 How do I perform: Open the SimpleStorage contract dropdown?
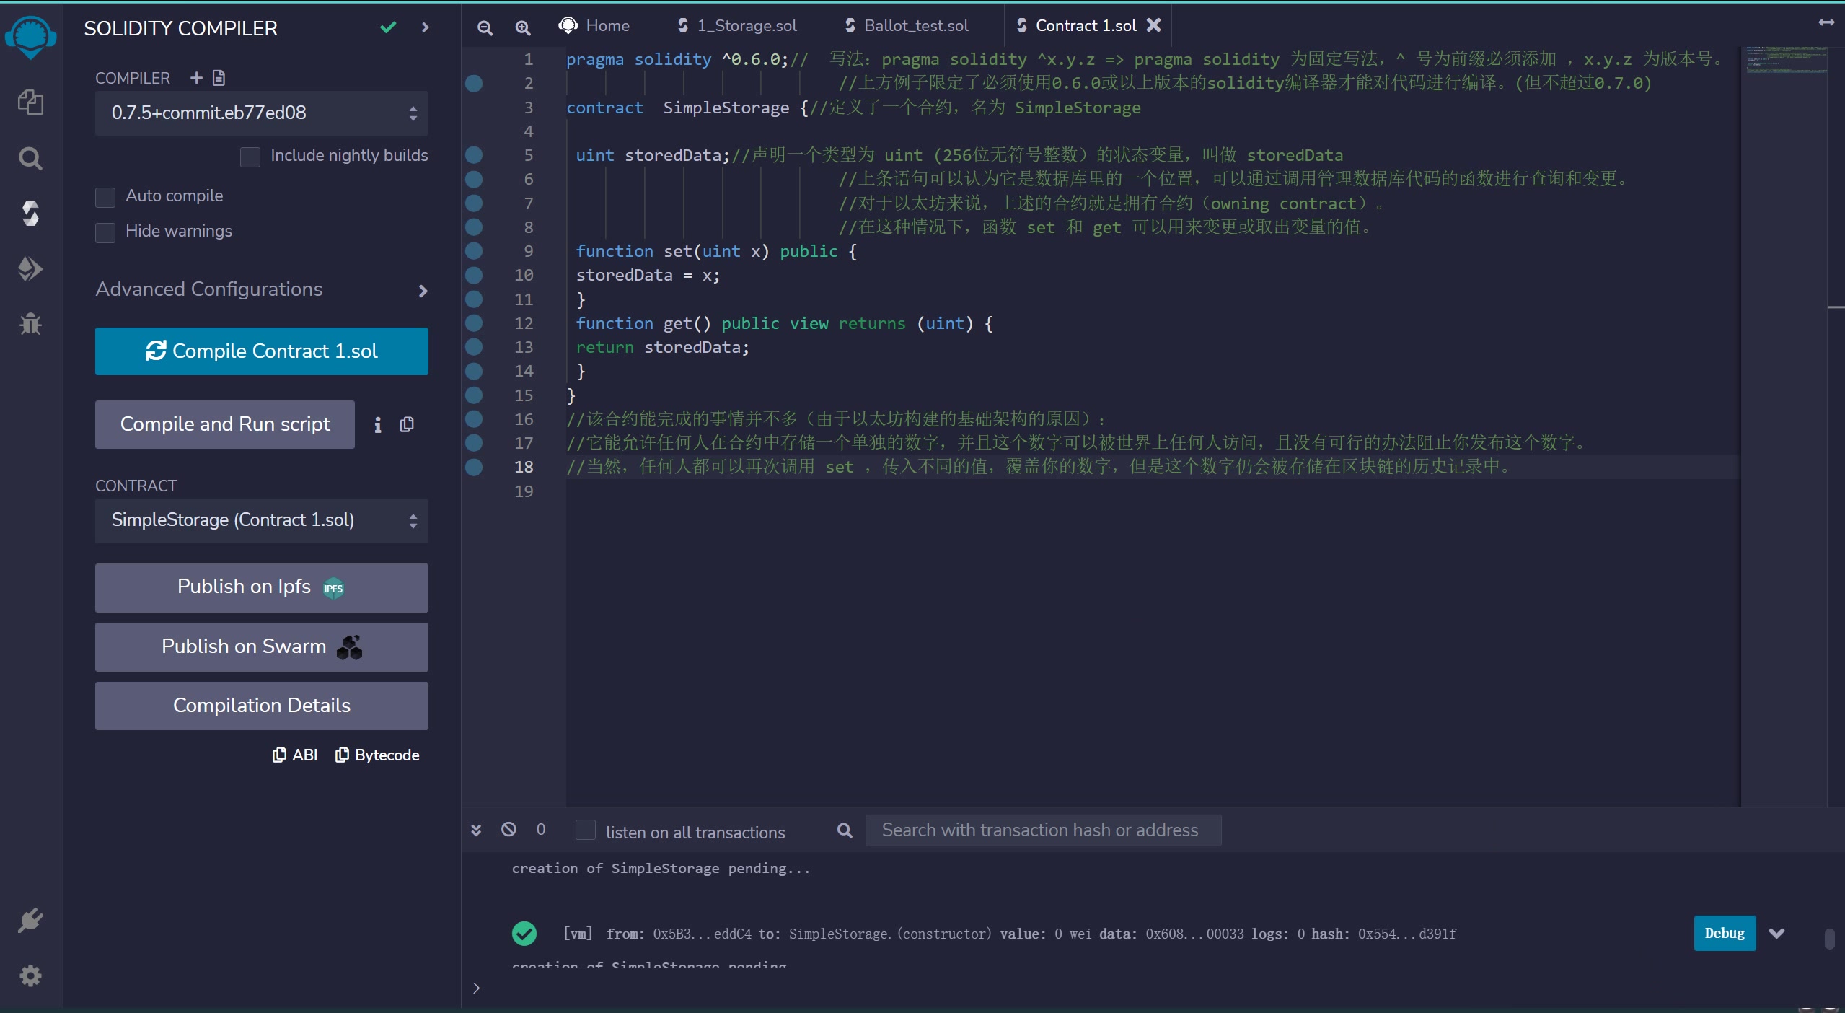click(261, 520)
